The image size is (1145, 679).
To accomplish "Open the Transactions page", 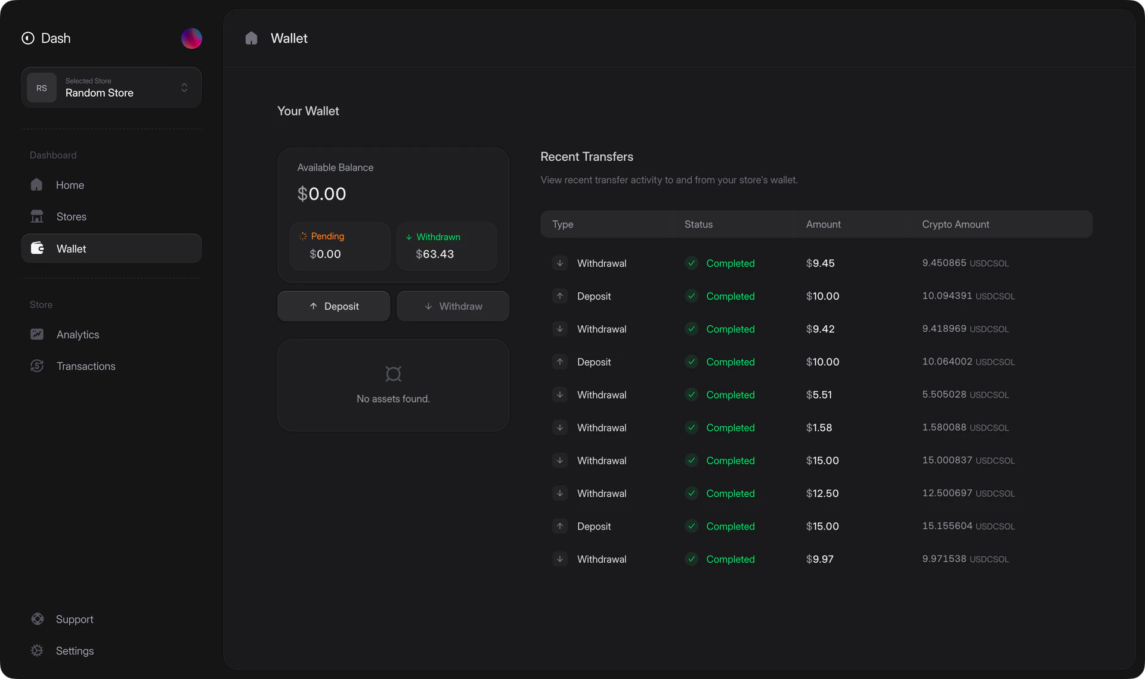I will point(112,366).
